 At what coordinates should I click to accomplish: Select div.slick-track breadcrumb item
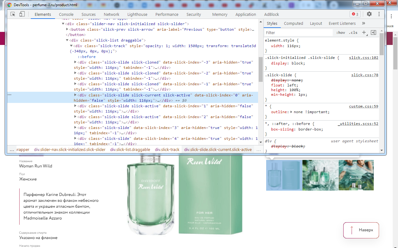point(167,150)
